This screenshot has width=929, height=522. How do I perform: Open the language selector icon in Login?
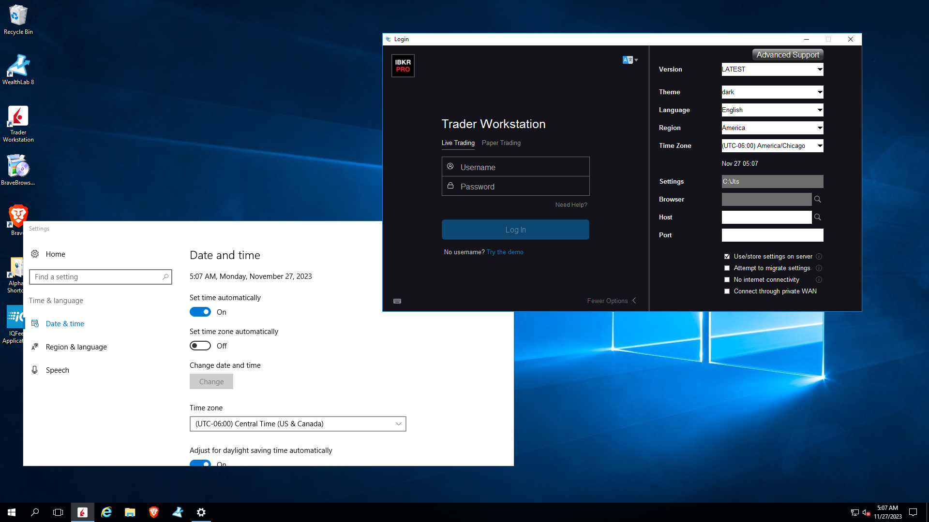630,60
